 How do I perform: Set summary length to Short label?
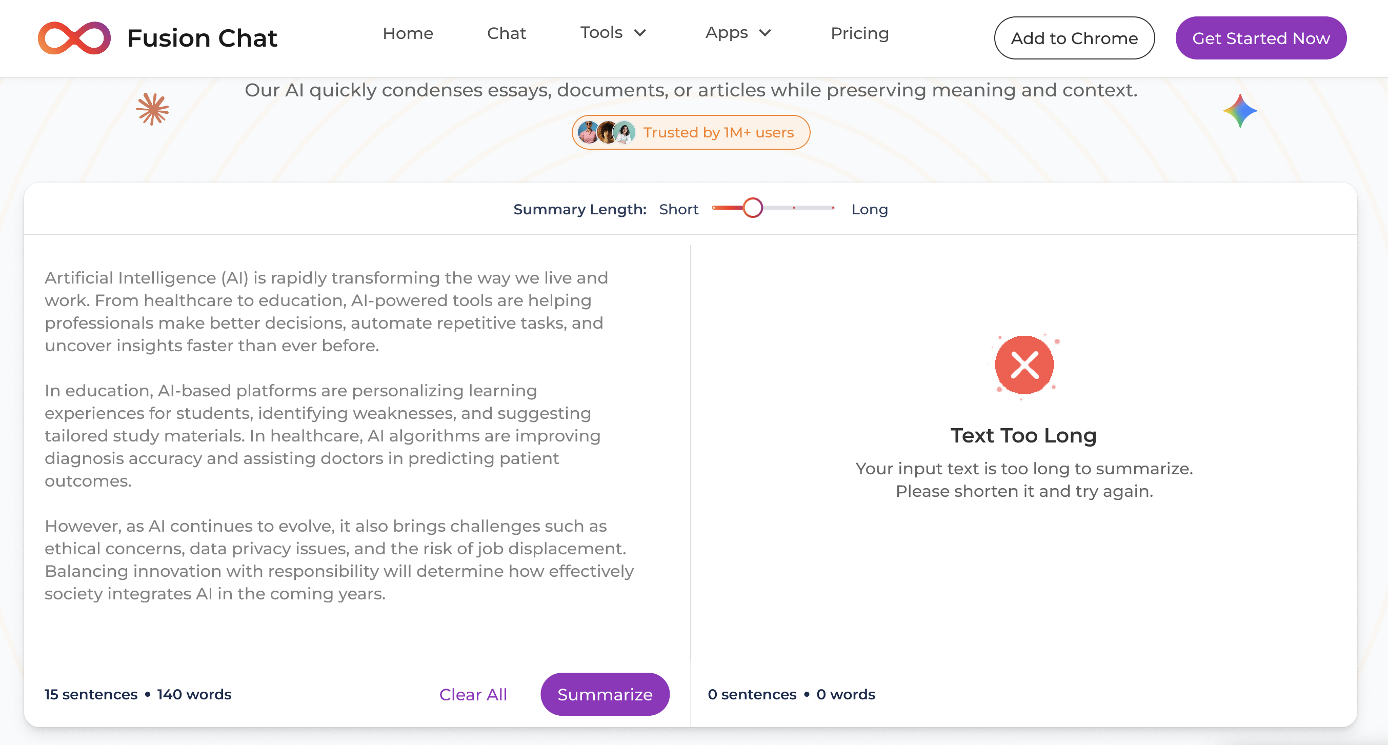pos(678,209)
